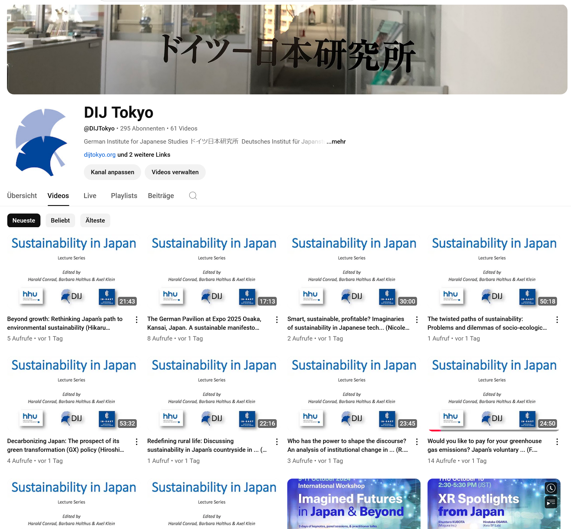The height and width of the screenshot is (529, 571).
Task: Click the channel banner image
Action: [x=287, y=49]
